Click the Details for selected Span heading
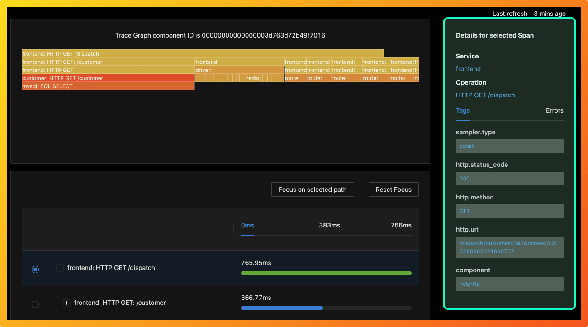This screenshot has height=327, width=588. (495, 35)
